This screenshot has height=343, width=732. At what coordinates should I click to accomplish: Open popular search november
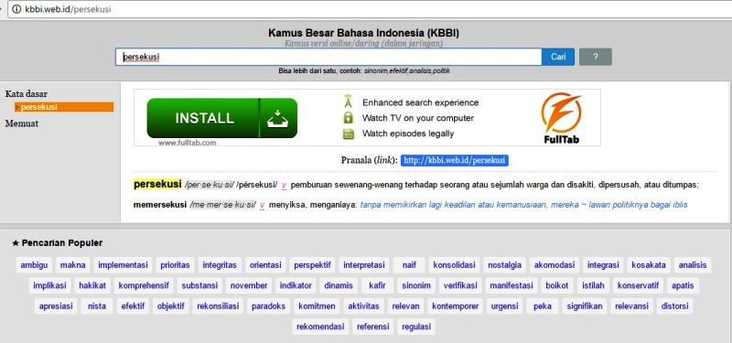coord(249,285)
